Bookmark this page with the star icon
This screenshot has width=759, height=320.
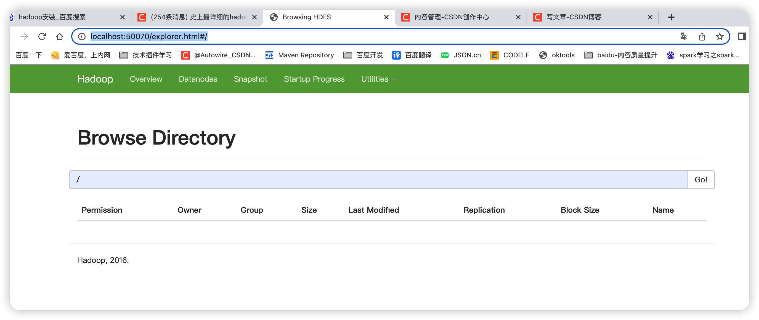pyautogui.click(x=720, y=36)
